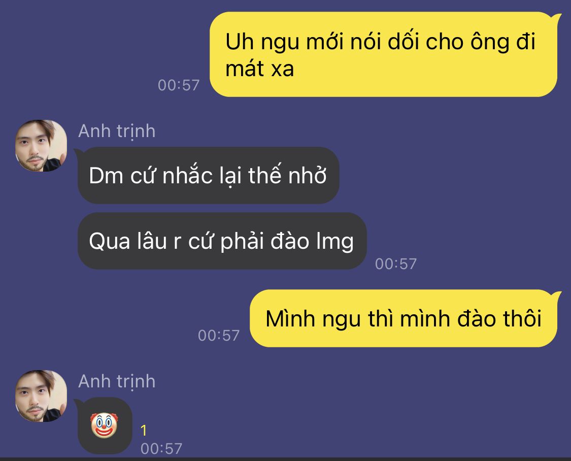Open Anh trịnh's avatar above the first gray message
The height and width of the screenshot is (461, 571).
point(41,146)
